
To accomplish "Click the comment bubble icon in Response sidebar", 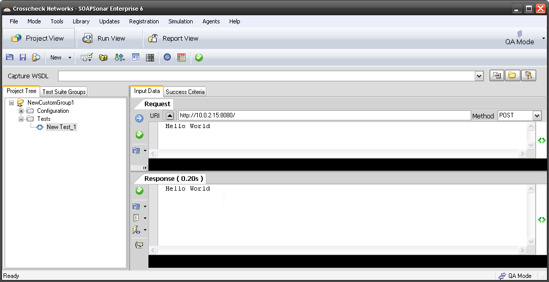I will pos(139,245).
